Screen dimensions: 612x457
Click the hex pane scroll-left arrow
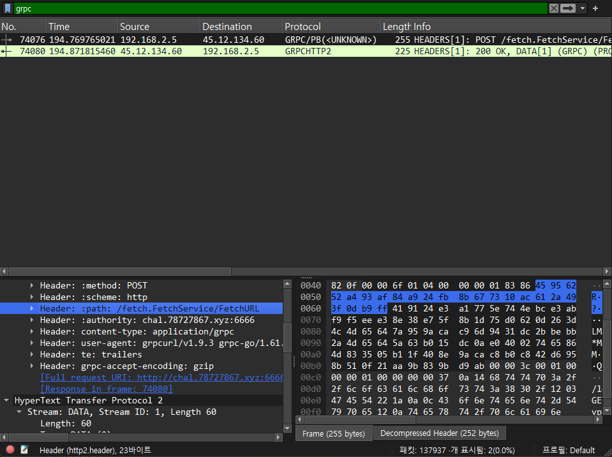coord(299,419)
